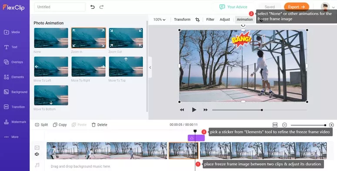The height and width of the screenshot is (171, 337).
Task: Click the fit timeline width icon
Action: tap(275, 125)
